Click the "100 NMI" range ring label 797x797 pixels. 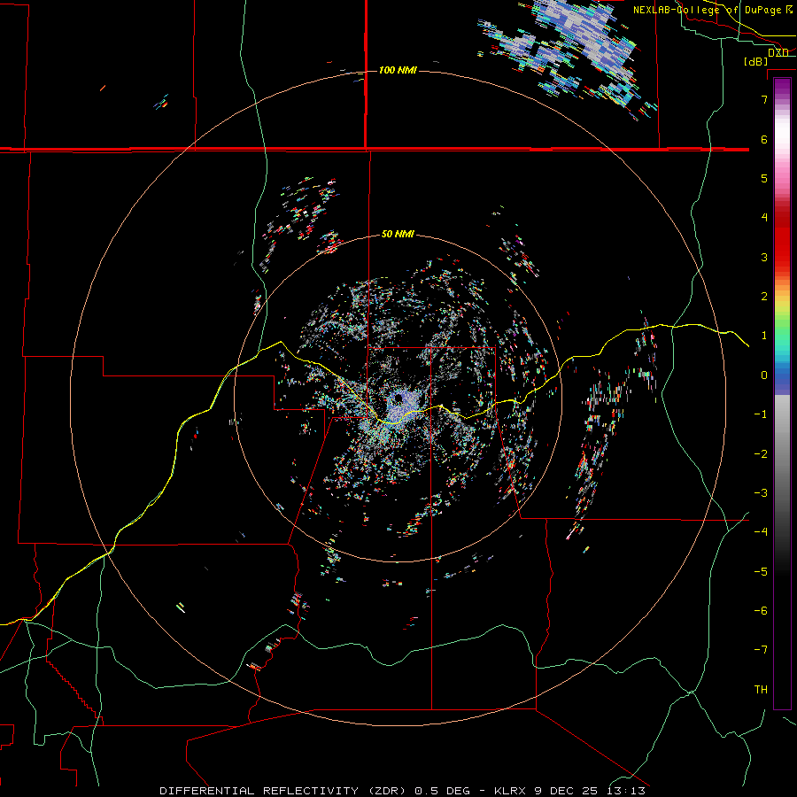[x=398, y=70]
